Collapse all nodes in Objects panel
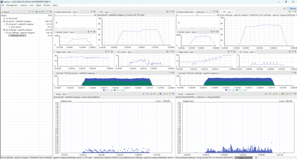Viewport: 297px width, 159px height. coord(33,12)
